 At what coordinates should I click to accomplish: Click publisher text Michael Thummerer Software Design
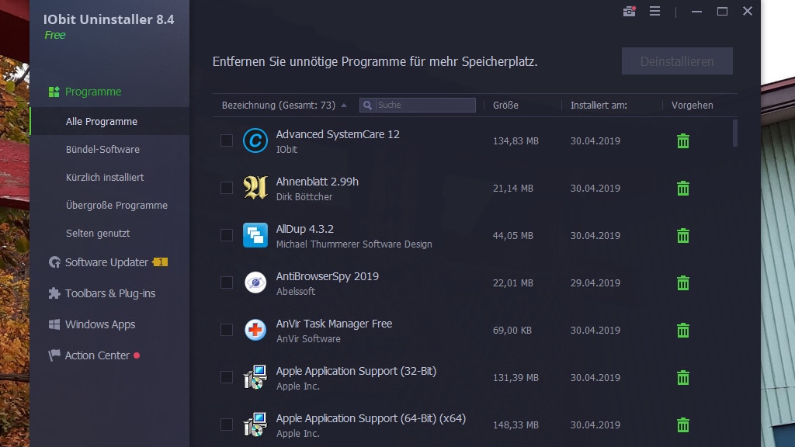pyautogui.click(x=354, y=244)
